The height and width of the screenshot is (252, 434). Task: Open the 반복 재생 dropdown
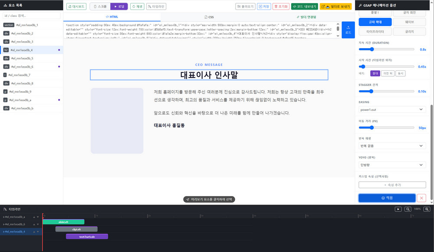(x=392, y=146)
